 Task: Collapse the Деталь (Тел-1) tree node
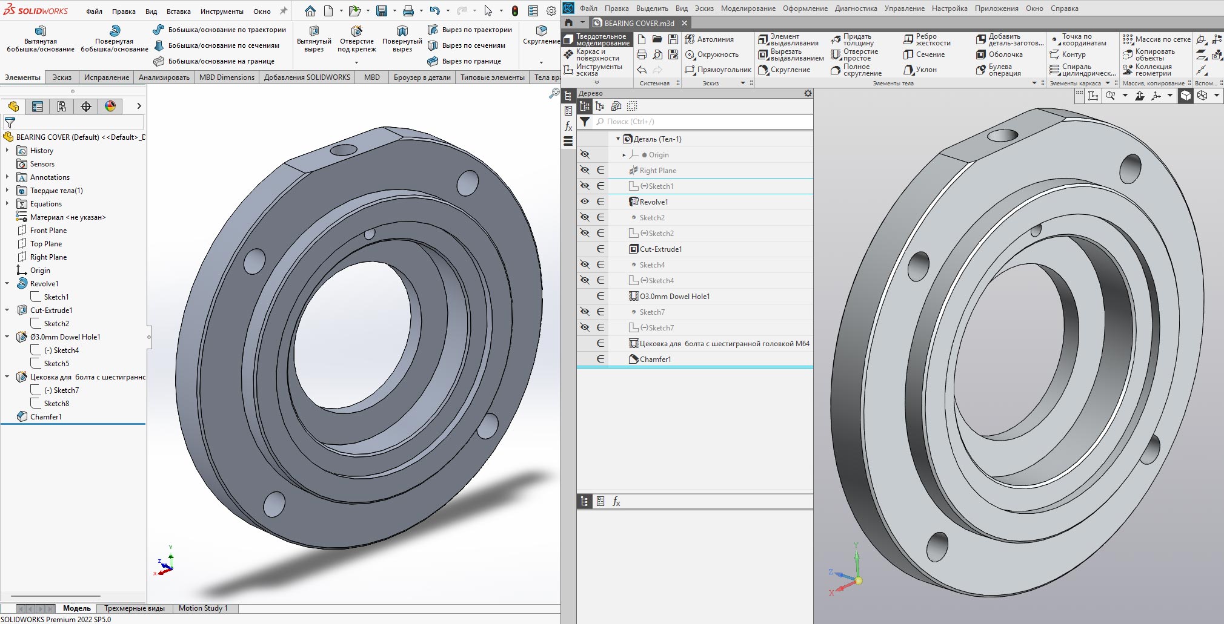tap(618, 139)
